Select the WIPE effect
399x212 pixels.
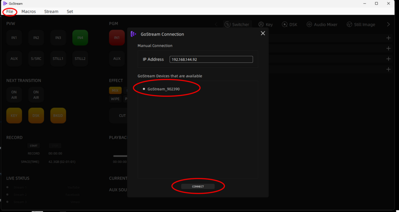(115, 99)
